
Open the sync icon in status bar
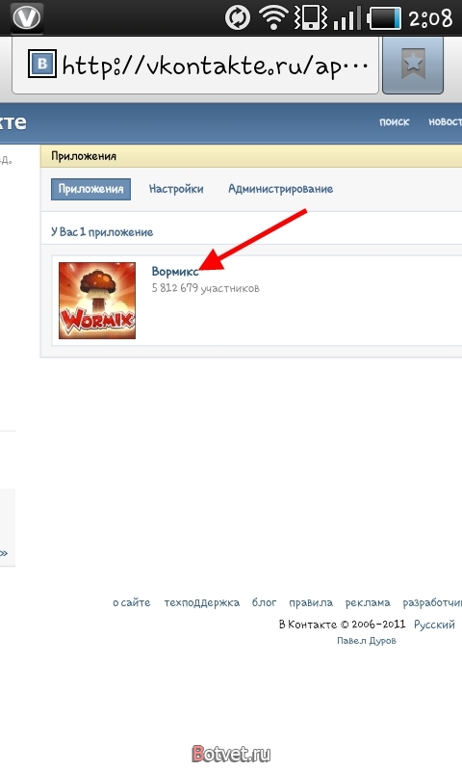coord(238,18)
